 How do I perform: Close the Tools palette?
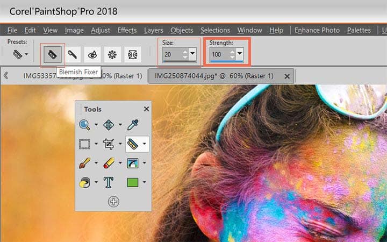146,109
